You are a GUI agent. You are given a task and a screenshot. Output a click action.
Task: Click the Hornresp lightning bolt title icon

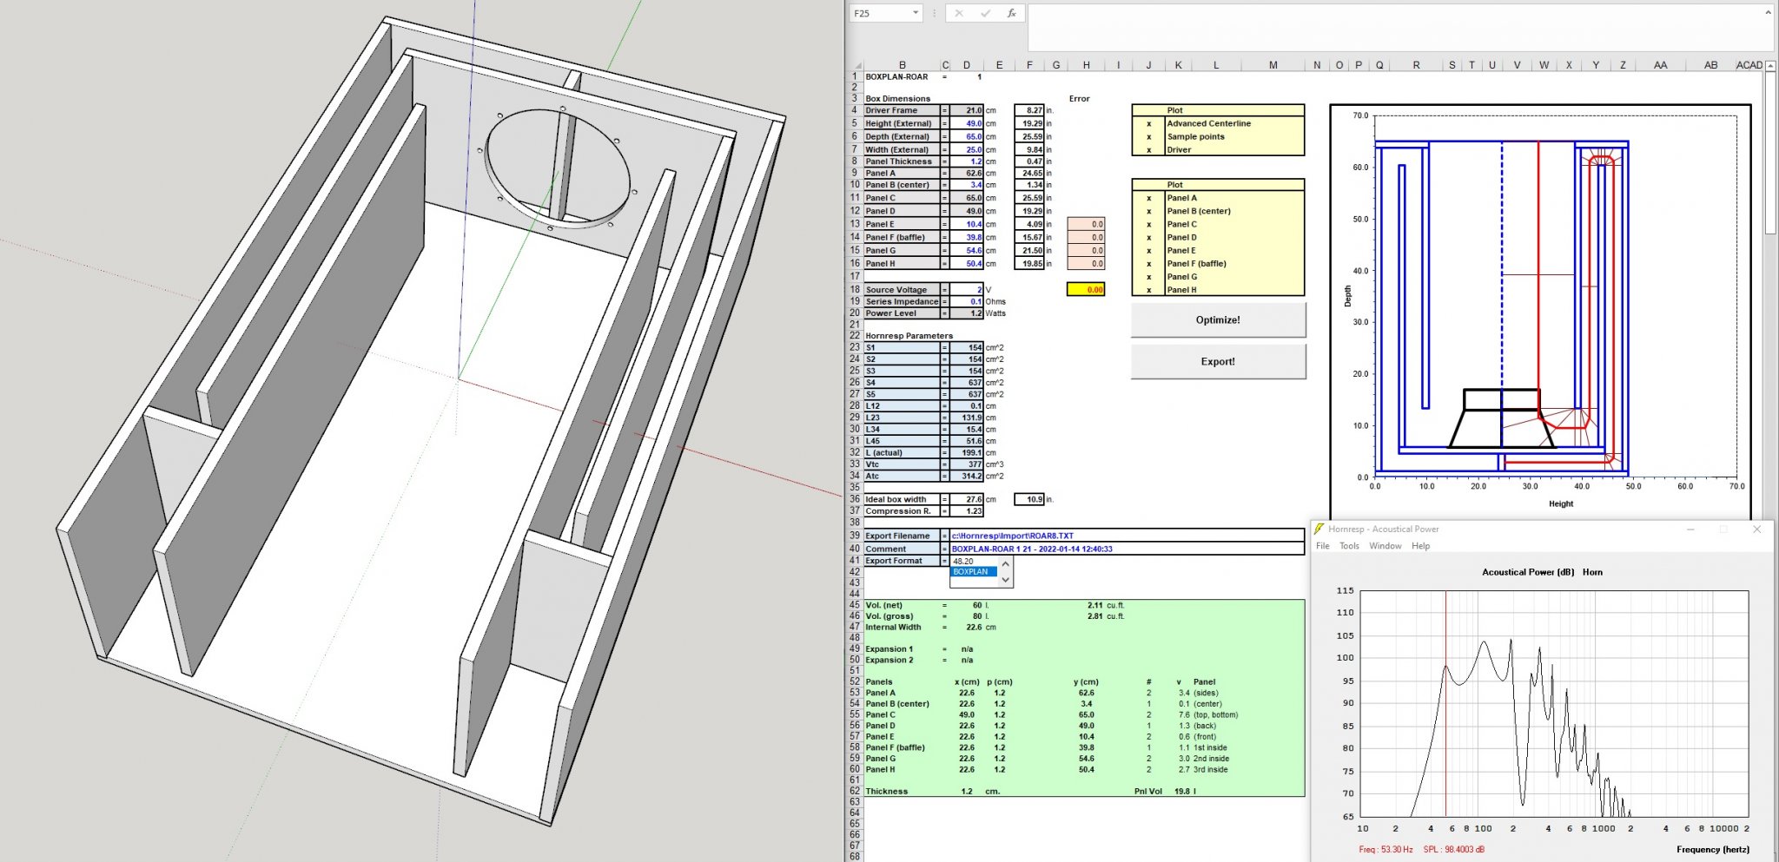[x=1319, y=529]
